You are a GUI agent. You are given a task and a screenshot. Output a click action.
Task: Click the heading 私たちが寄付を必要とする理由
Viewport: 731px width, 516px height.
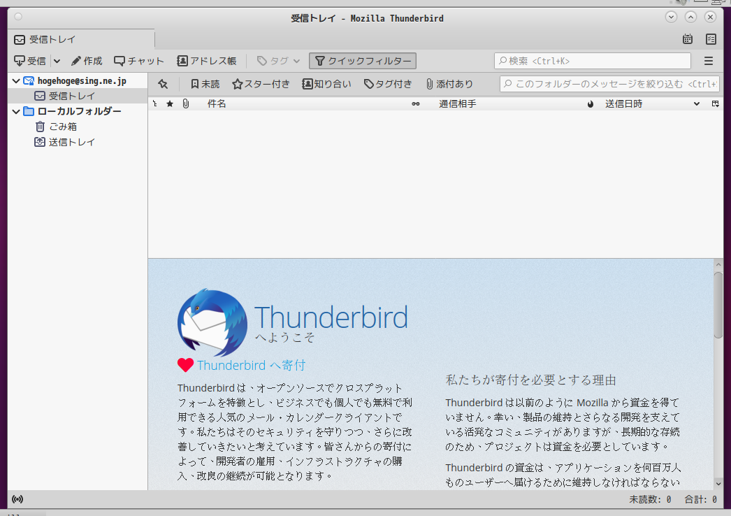pyautogui.click(x=531, y=380)
